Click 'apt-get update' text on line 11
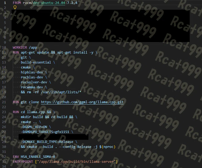The image size is (202, 168). [x=35, y=53]
